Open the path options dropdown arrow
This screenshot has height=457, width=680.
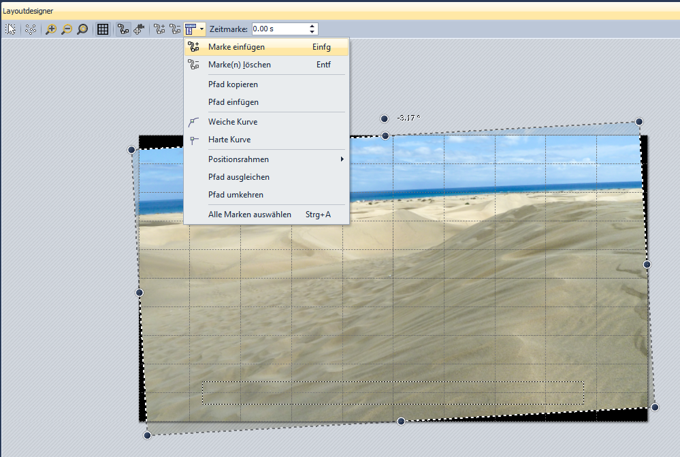(202, 29)
